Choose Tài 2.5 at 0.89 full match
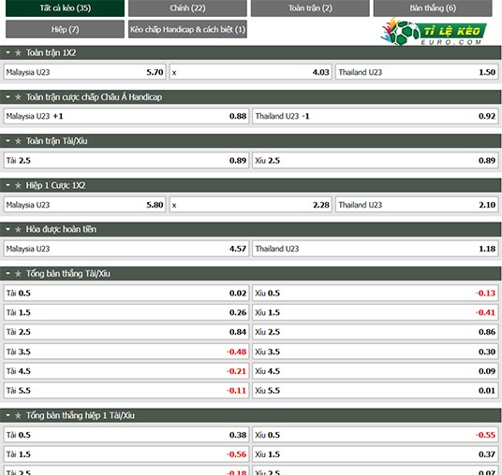 tap(126, 161)
